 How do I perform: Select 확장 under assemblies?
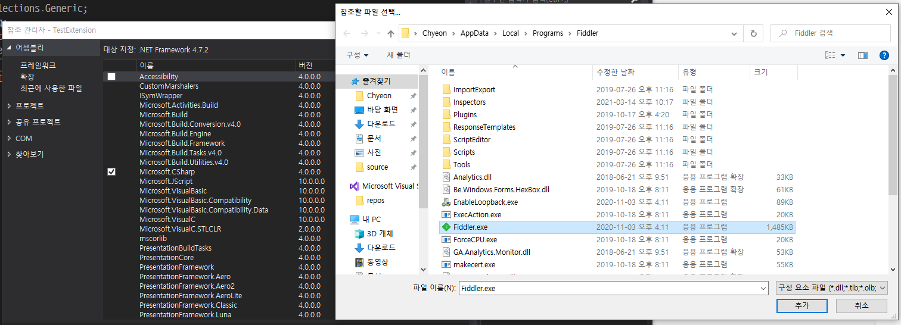tap(27, 77)
